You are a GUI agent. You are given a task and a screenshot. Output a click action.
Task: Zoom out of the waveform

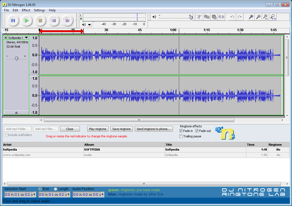[x=258, y=17]
